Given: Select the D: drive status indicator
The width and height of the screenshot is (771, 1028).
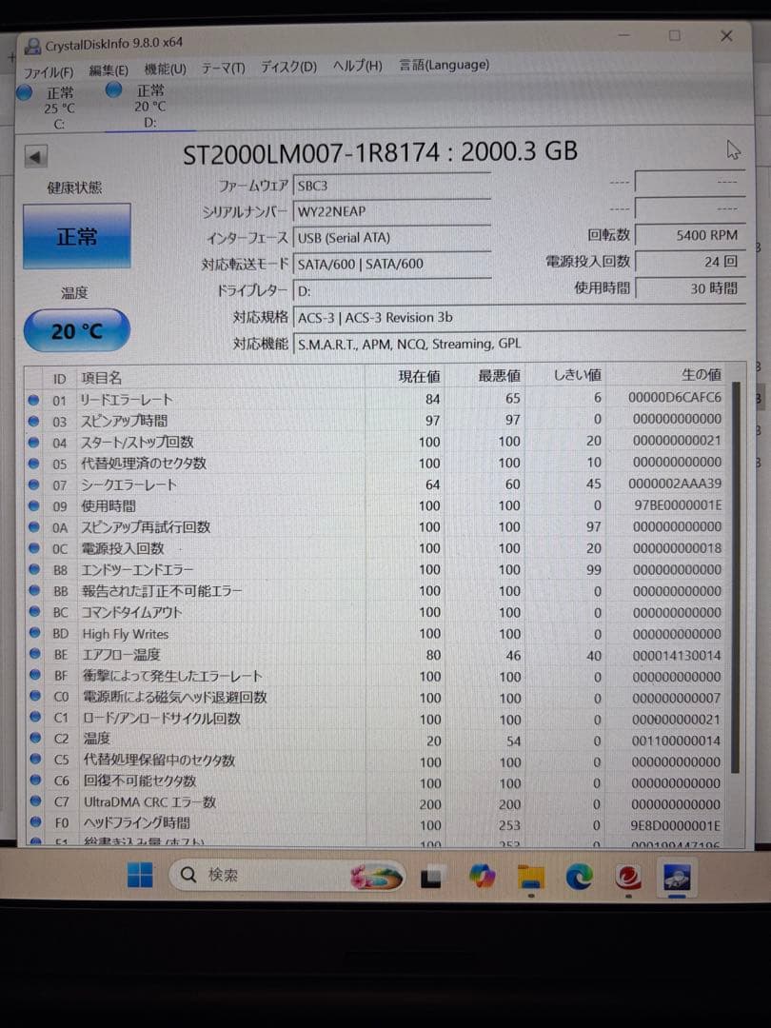Looking at the screenshot, I should 136,105.
